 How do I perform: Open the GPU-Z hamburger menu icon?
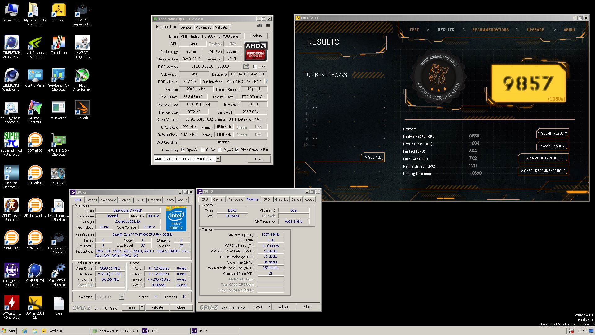(x=268, y=26)
